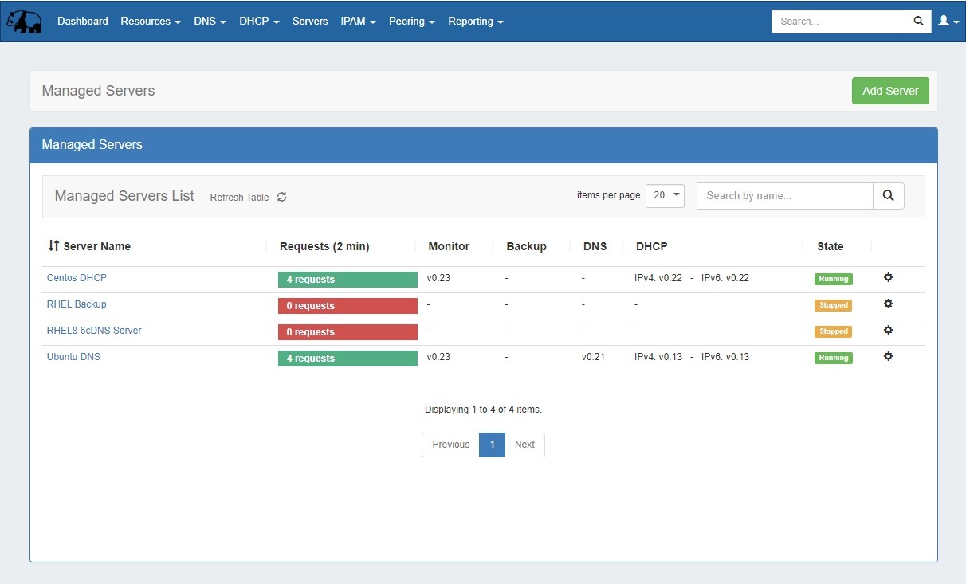Go to the Dashboard menu item
This screenshot has width=966, height=584.
click(x=83, y=22)
